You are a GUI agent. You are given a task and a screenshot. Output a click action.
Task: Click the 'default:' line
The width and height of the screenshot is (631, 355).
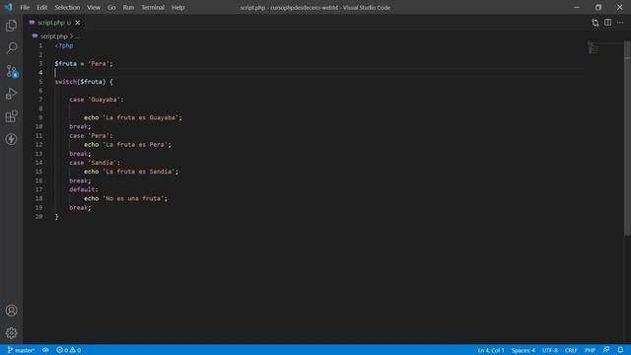(x=84, y=189)
